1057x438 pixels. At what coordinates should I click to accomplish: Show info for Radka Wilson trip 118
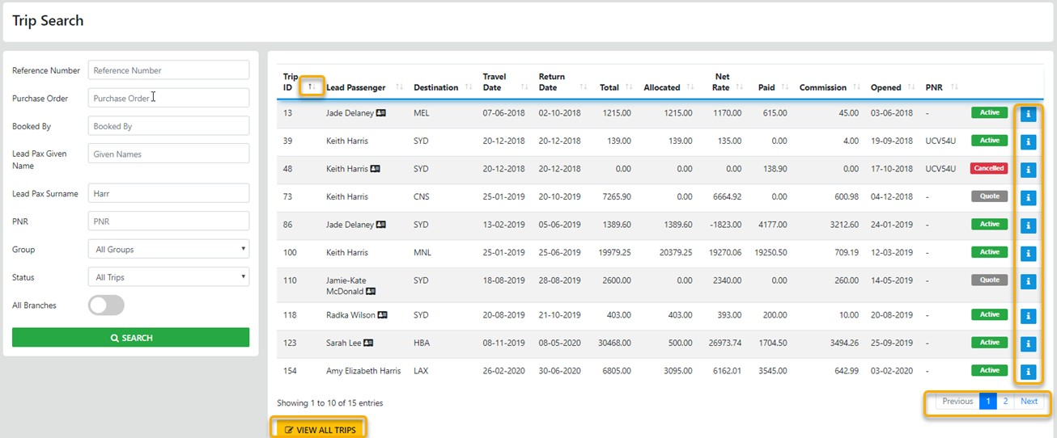point(1028,316)
